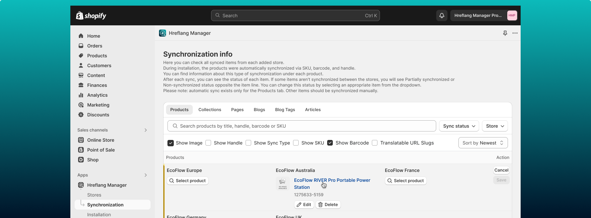This screenshot has width=591, height=218.
Task: Enable the Show SKU checkbox
Action: [296, 143]
